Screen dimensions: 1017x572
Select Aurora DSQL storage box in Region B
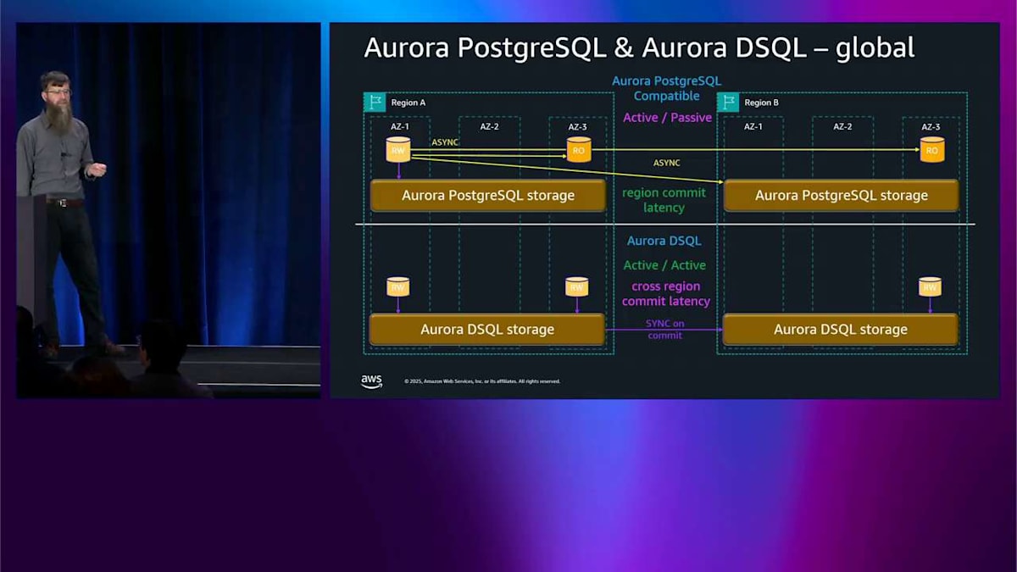(x=840, y=329)
